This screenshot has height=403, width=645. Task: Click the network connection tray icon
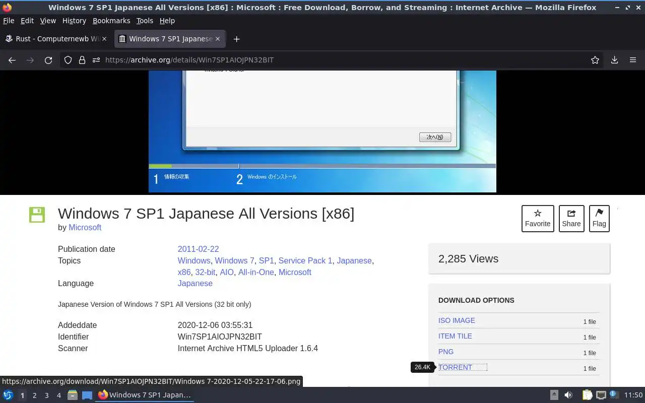(x=601, y=395)
